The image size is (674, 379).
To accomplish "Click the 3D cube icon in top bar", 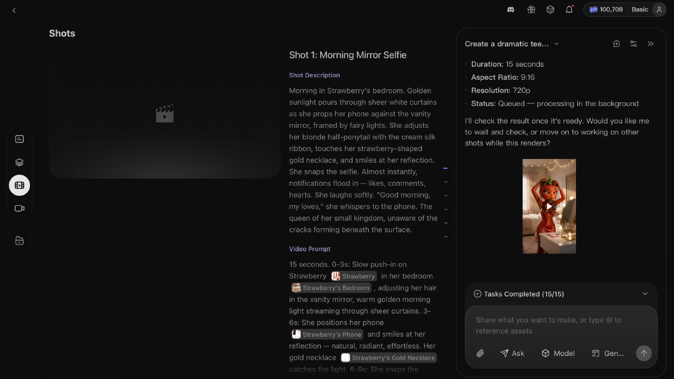I will (550, 9).
